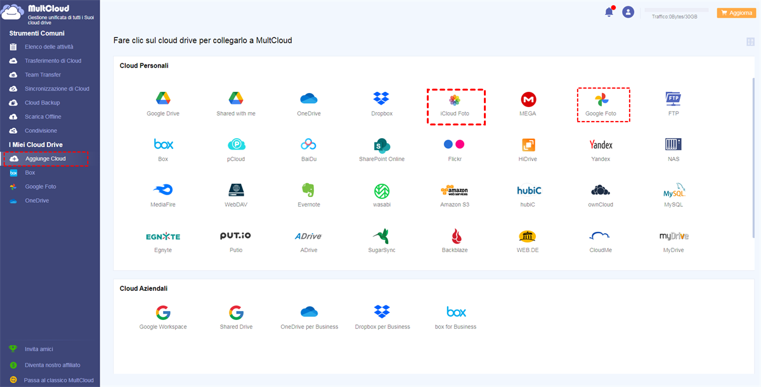
Task: Add a OneDrive personal cloud
Action: [x=309, y=99]
